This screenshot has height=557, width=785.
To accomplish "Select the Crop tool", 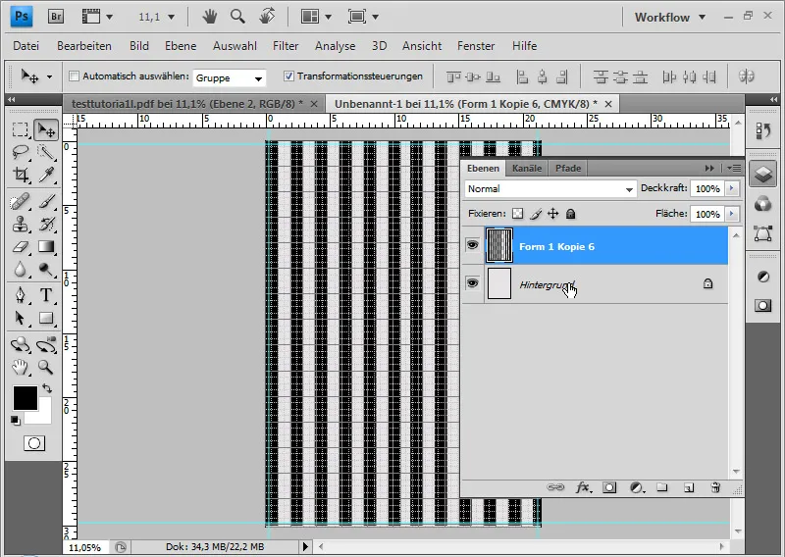I will 20,175.
